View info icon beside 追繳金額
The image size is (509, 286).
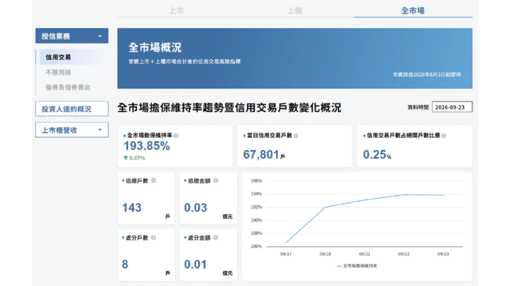[216, 181]
